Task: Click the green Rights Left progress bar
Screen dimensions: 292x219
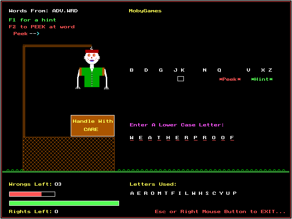Action: tap(64, 203)
